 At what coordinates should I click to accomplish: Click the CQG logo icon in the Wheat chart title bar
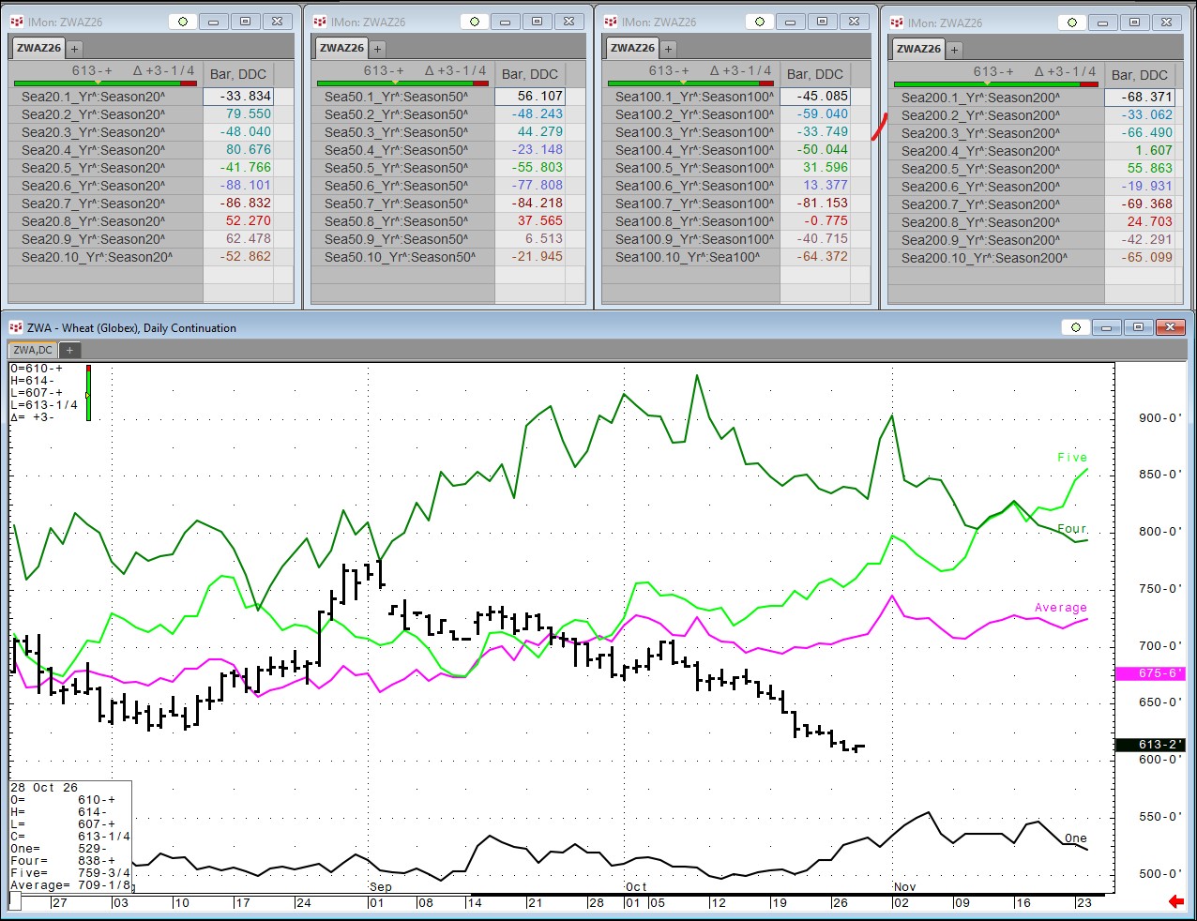click(15, 327)
